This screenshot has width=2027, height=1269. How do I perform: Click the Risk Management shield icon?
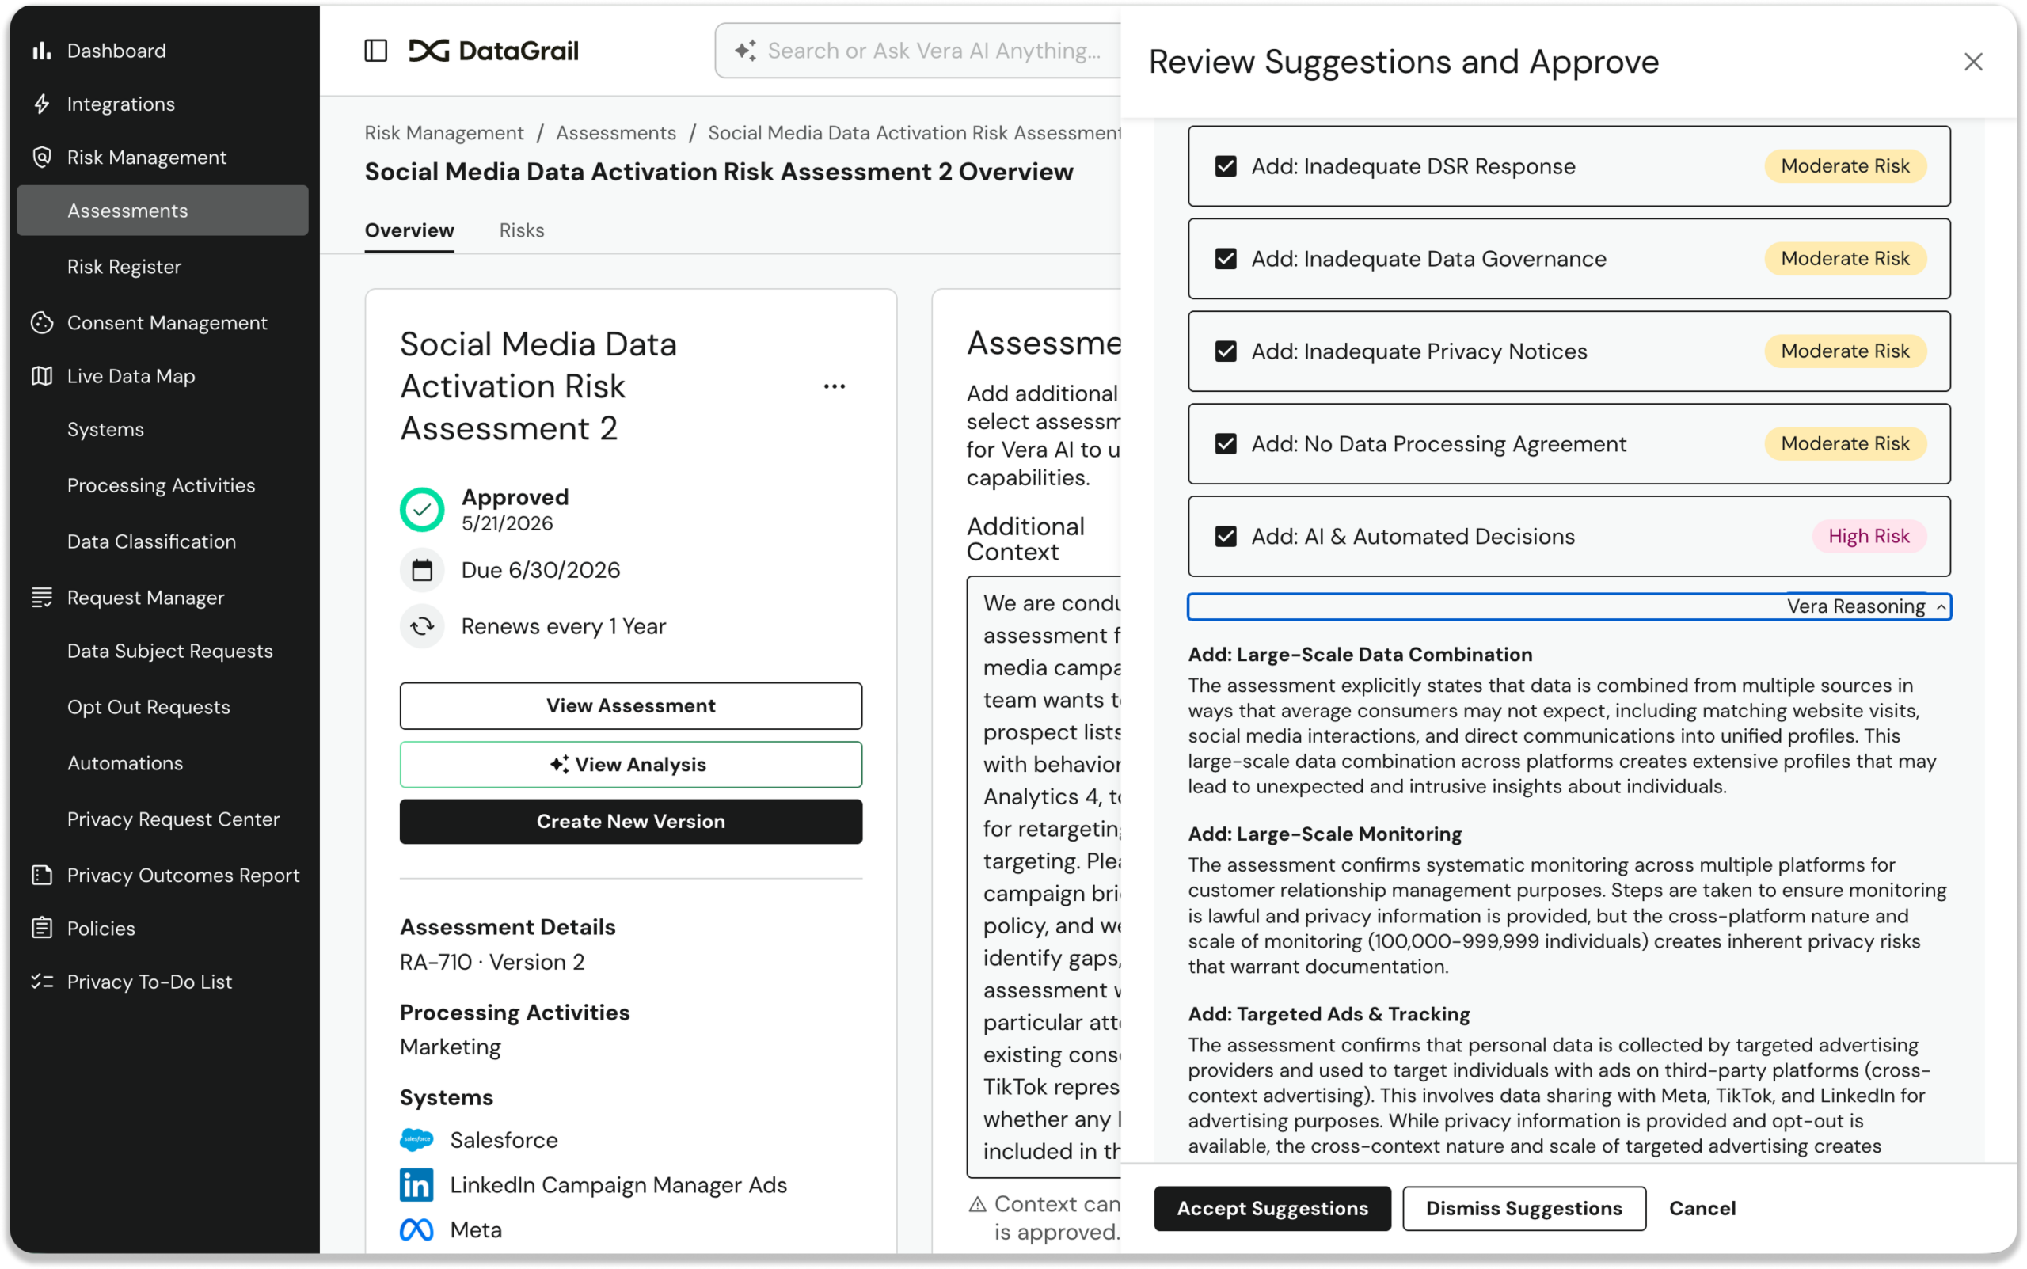(x=41, y=157)
